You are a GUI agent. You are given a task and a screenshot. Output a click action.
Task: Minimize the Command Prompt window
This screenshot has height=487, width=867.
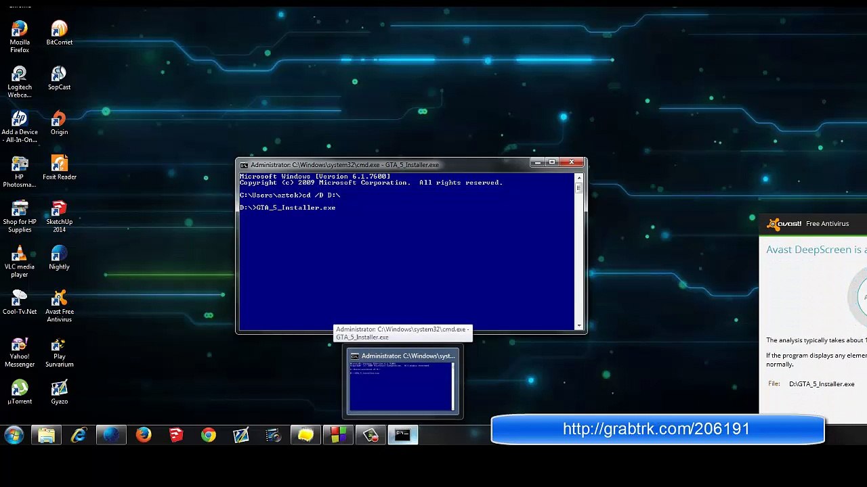(537, 162)
